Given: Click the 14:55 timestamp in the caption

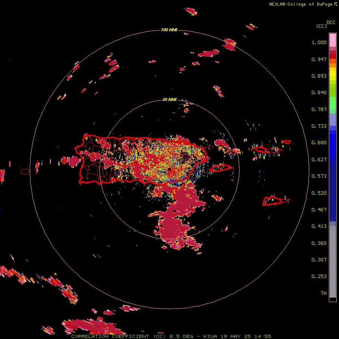Looking at the screenshot, I should (263, 336).
